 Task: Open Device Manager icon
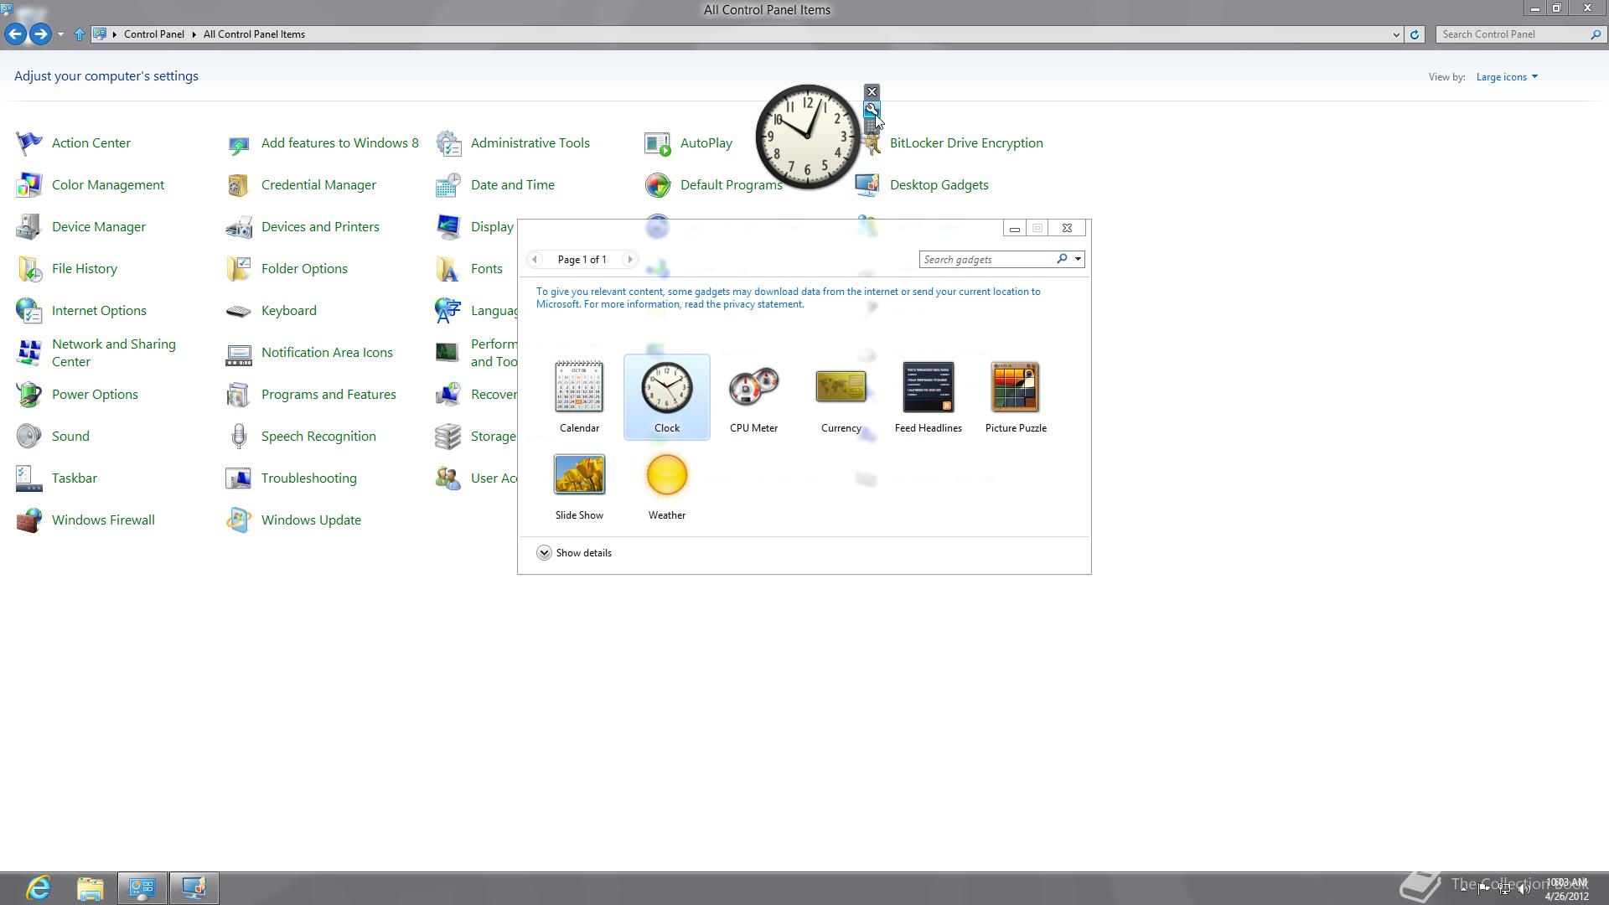point(28,227)
